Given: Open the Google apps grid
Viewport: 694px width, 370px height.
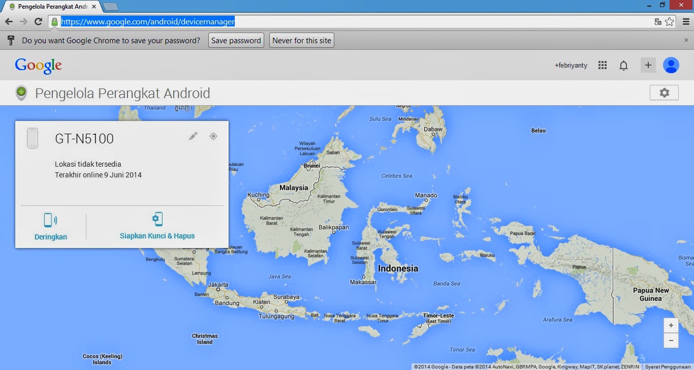Looking at the screenshot, I should (603, 65).
